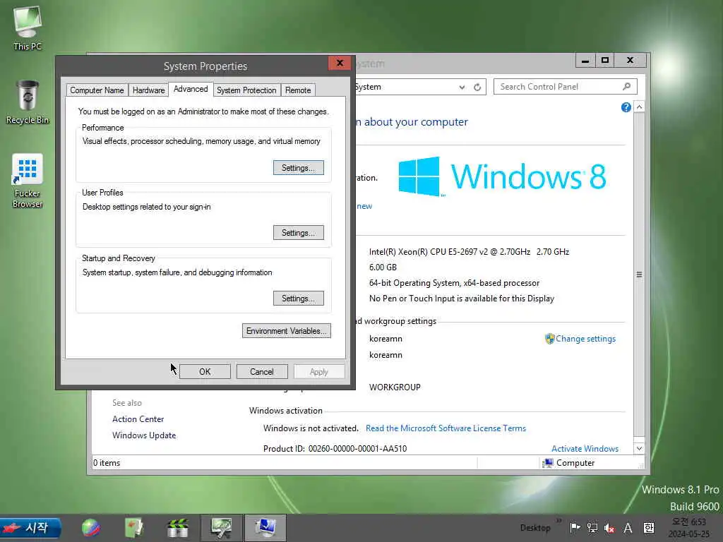Click the Computer icon in the status bar
This screenshot has height=542, width=723.
548,463
